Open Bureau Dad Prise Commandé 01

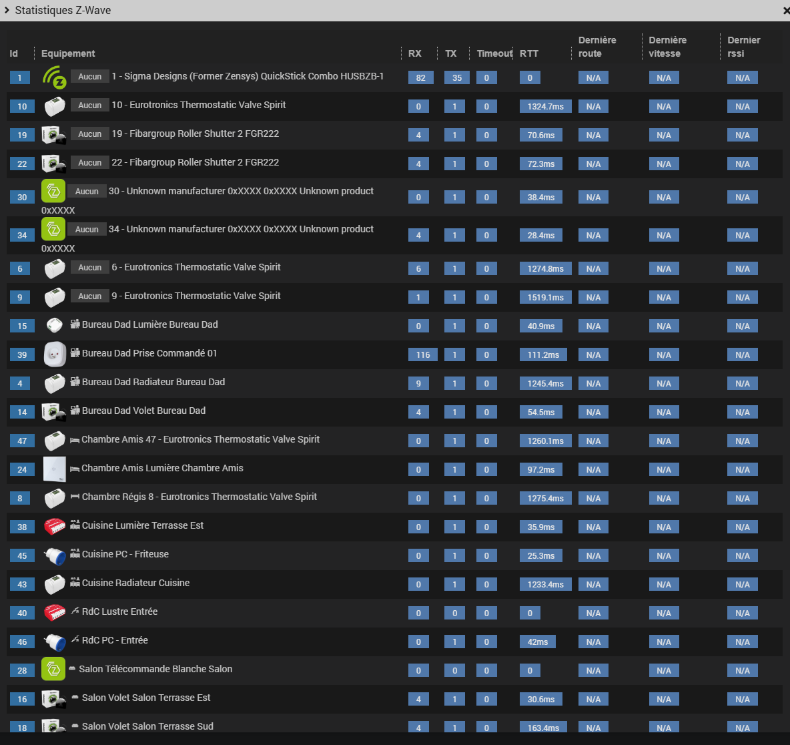click(149, 353)
